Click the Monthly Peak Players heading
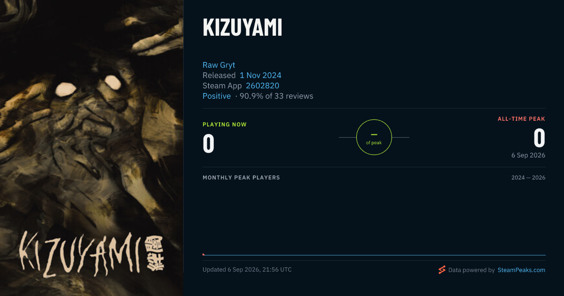 click(x=241, y=178)
